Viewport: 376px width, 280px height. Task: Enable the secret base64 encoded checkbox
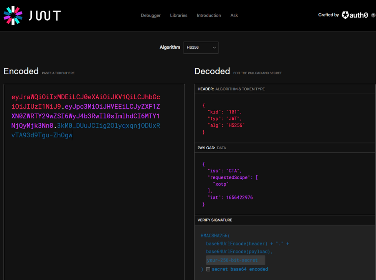tap(208, 269)
